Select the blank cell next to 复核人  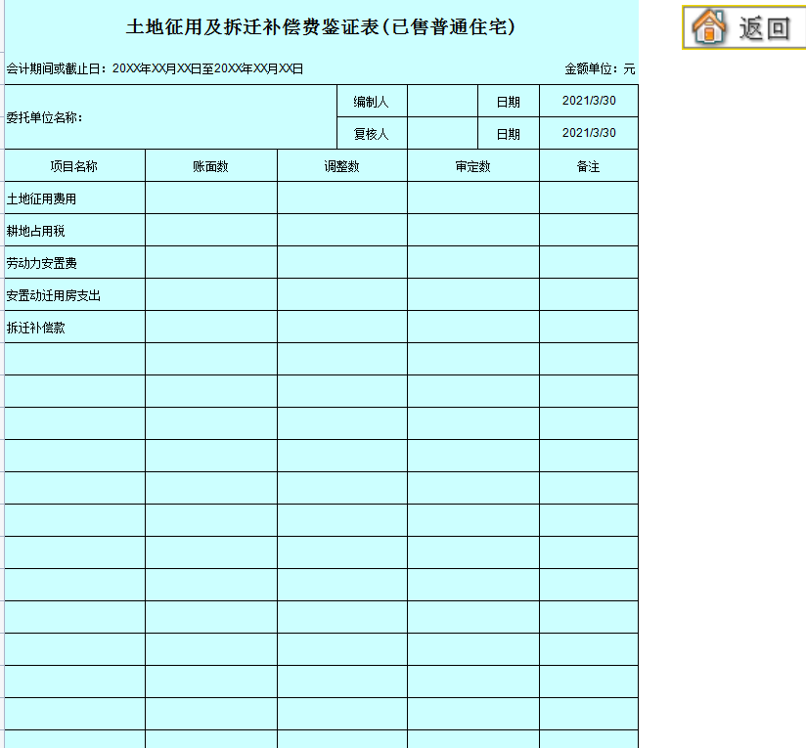(440, 133)
